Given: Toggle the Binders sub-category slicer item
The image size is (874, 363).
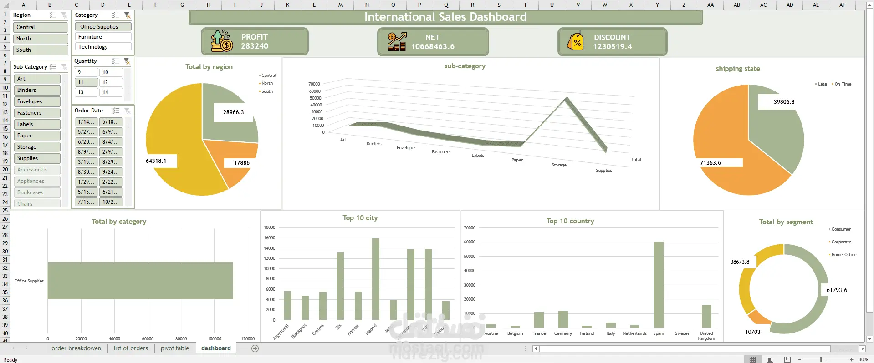Looking at the screenshot, I should [x=37, y=90].
